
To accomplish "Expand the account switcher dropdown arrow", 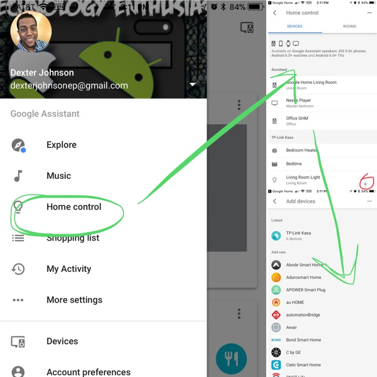I will [193, 85].
